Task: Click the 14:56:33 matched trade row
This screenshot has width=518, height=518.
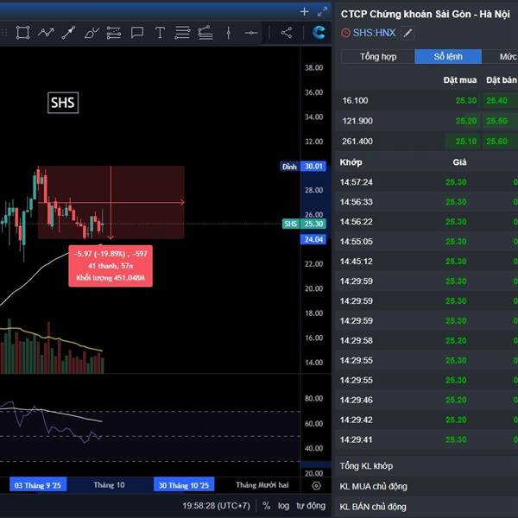Action: 426,202
